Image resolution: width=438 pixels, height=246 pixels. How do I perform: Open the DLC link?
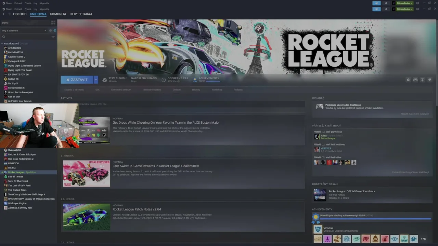pyautogui.click(x=98, y=90)
